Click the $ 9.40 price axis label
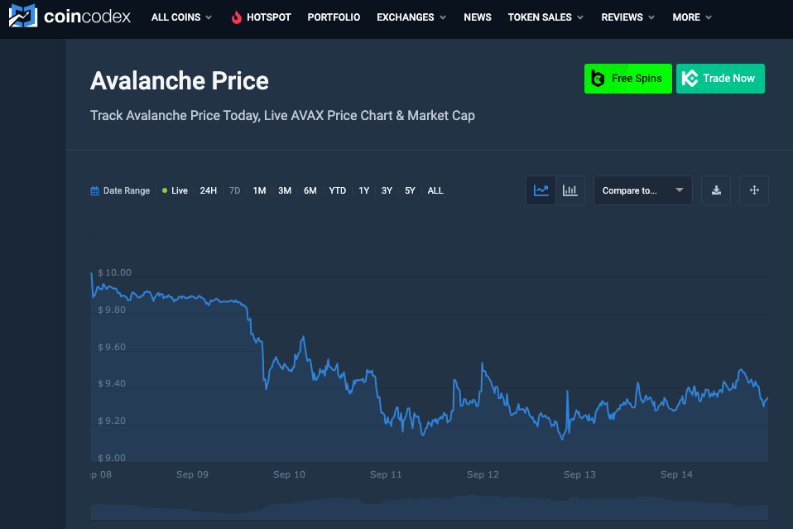Viewport: 793px width, 529px height. pyautogui.click(x=111, y=383)
